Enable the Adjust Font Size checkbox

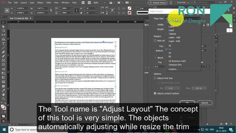click(155, 78)
